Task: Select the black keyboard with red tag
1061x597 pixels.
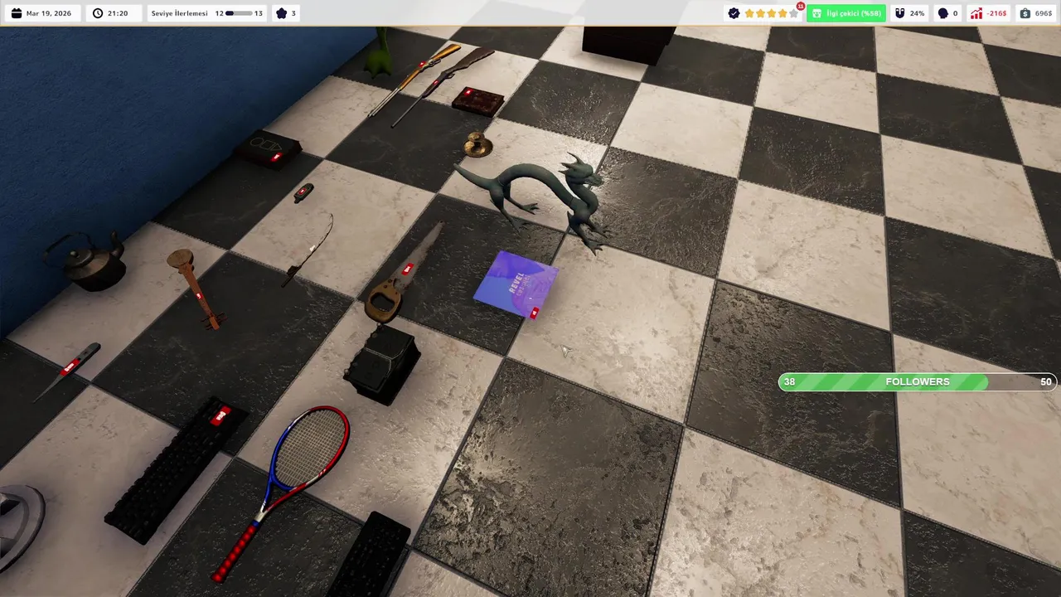Action: (176, 469)
